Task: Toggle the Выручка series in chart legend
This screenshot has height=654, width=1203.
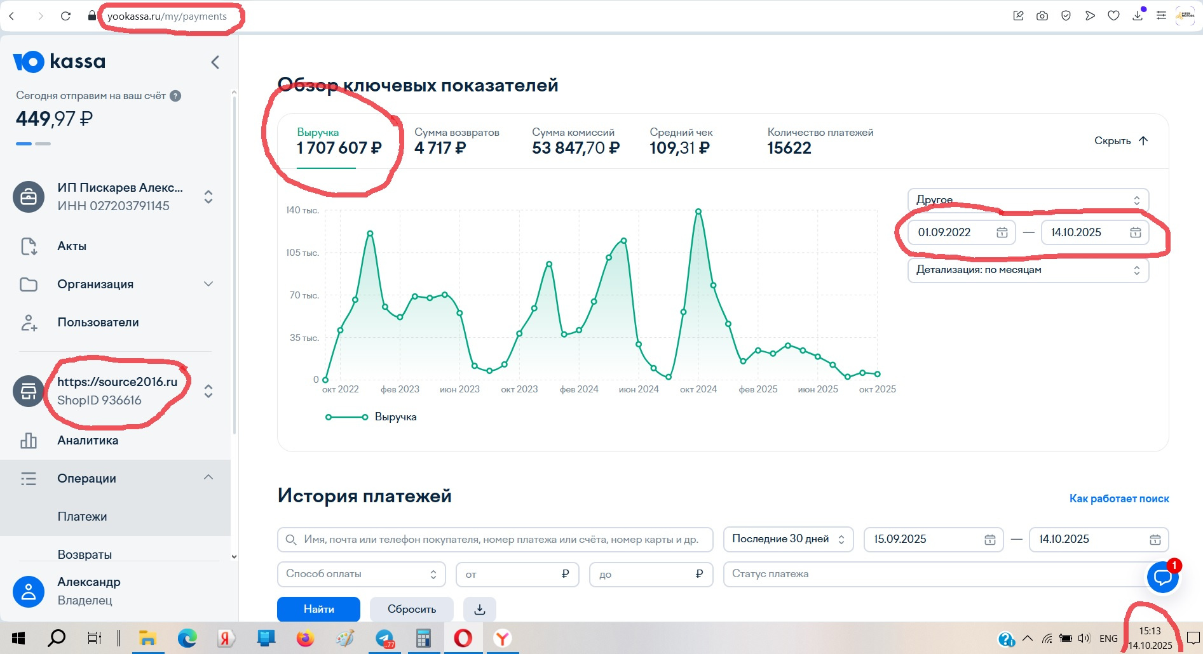Action: pos(371,417)
